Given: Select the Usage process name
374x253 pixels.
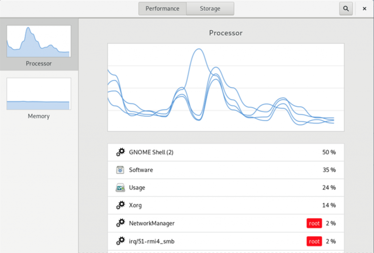Looking at the screenshot, I should (x=137, y=187).
